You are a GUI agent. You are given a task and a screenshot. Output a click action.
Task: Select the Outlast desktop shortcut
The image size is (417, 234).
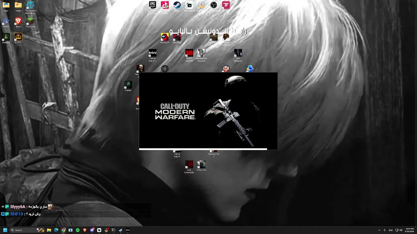pos(128,86)
